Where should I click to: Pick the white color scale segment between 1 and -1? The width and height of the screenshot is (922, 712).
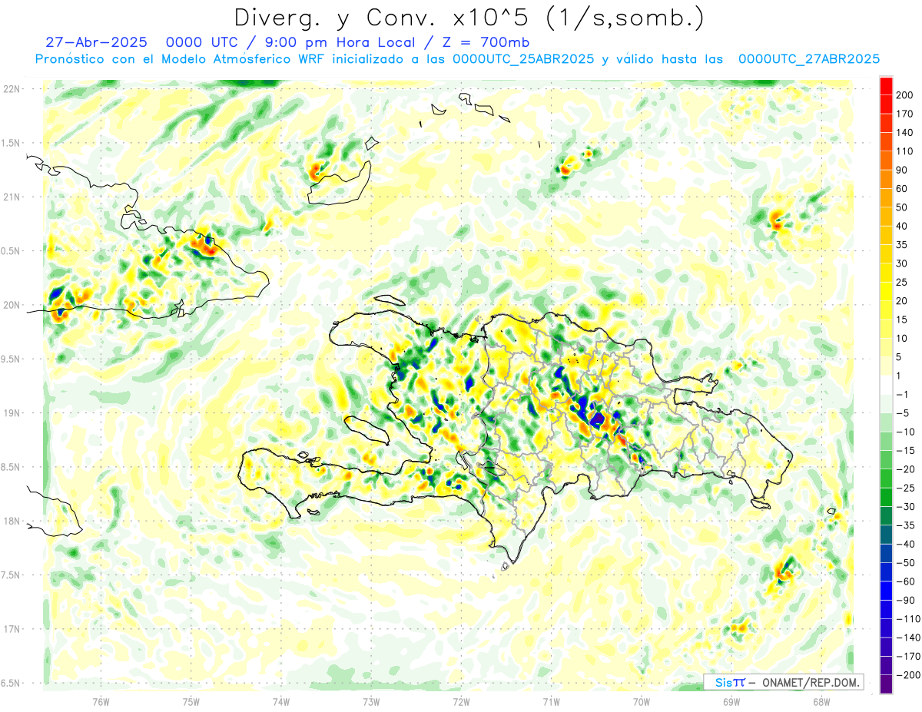[x=886, y=385]
